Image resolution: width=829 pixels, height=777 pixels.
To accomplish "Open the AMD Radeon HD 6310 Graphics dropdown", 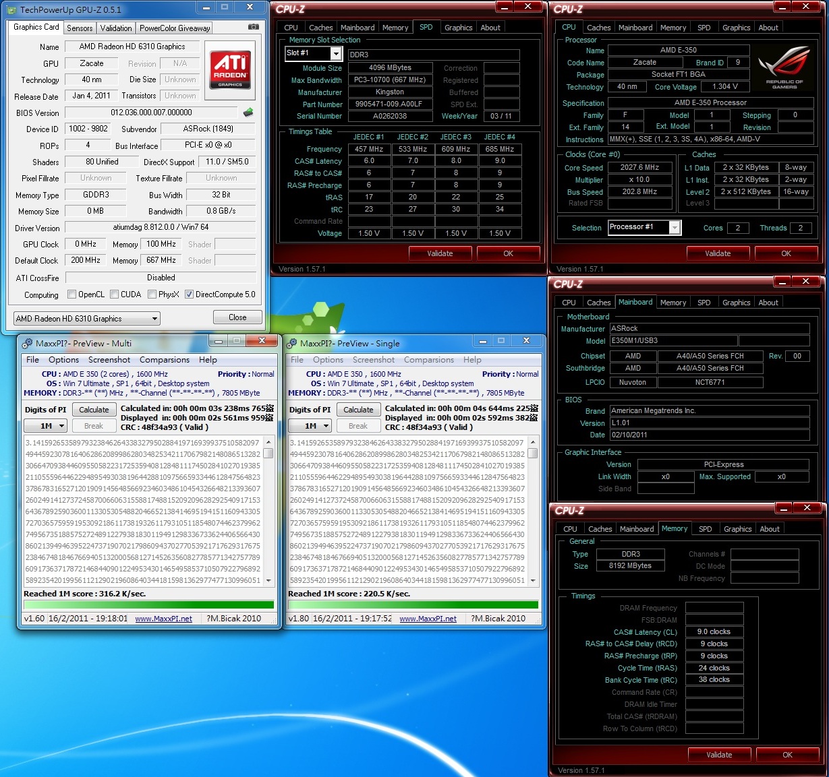I will [x=86, y=318].
